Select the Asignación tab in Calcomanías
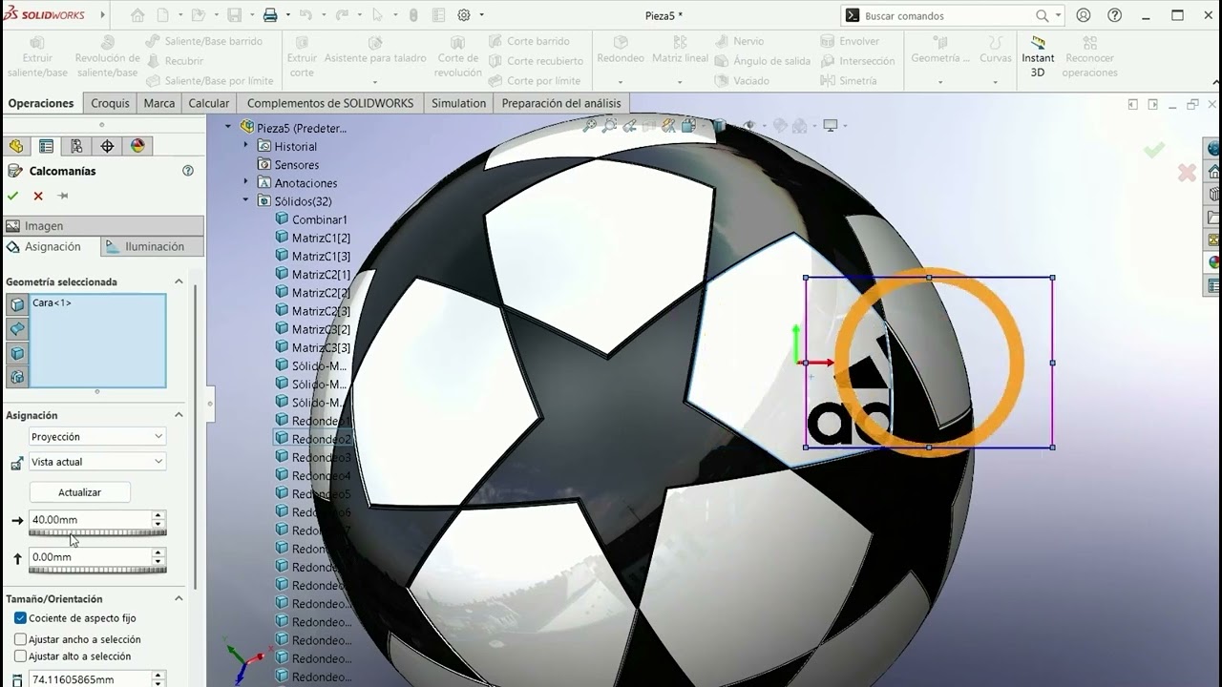The height and width of the screenshot is (687, 1222). 51,246
